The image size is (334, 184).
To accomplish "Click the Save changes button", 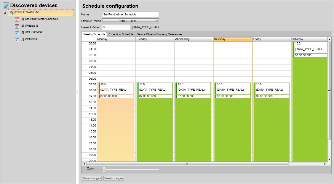I will (x=92, y=178).
